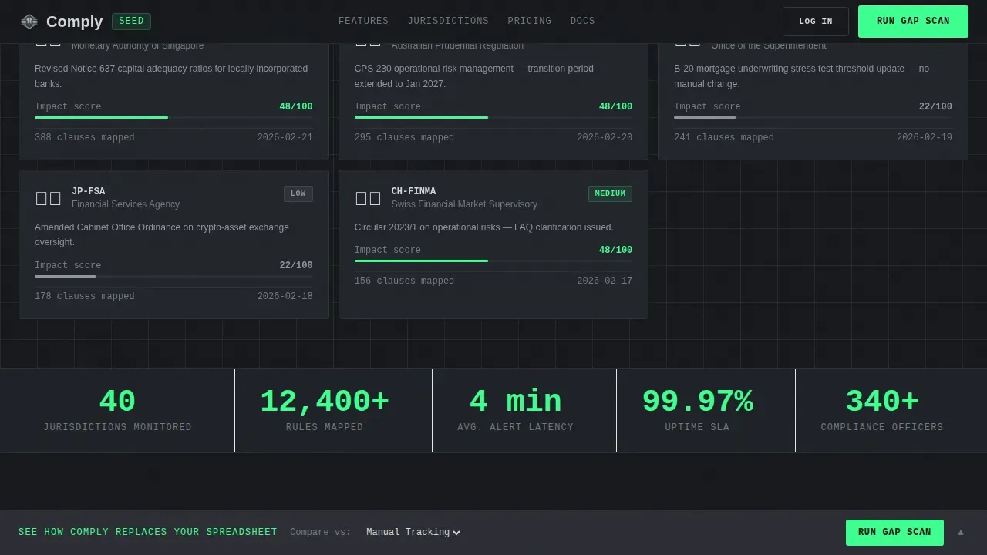Collapse the bottom bar with the up arrow
This screenshot has height=555, width=987.
tap(961, 533)
